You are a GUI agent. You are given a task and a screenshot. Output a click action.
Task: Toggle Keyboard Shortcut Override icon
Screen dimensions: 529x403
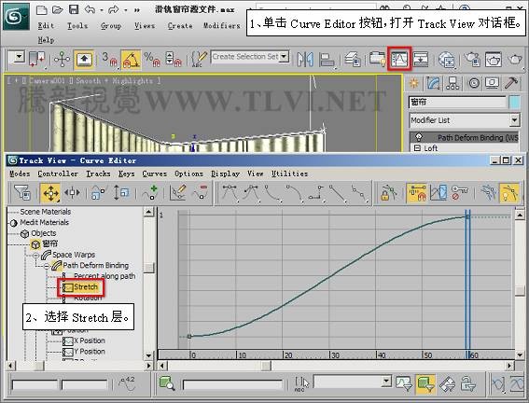(84, 60)
